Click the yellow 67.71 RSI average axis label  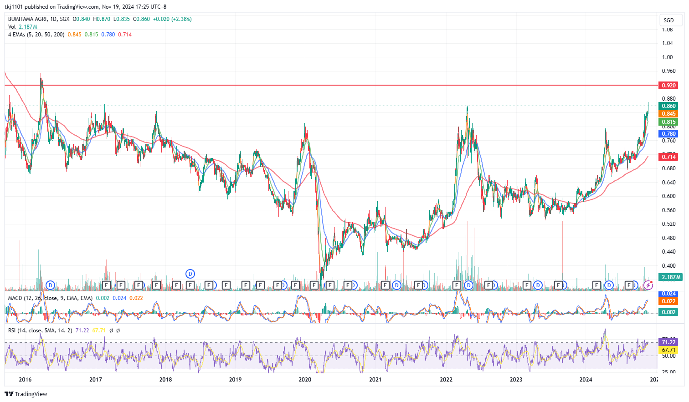(x=668, y=350)
